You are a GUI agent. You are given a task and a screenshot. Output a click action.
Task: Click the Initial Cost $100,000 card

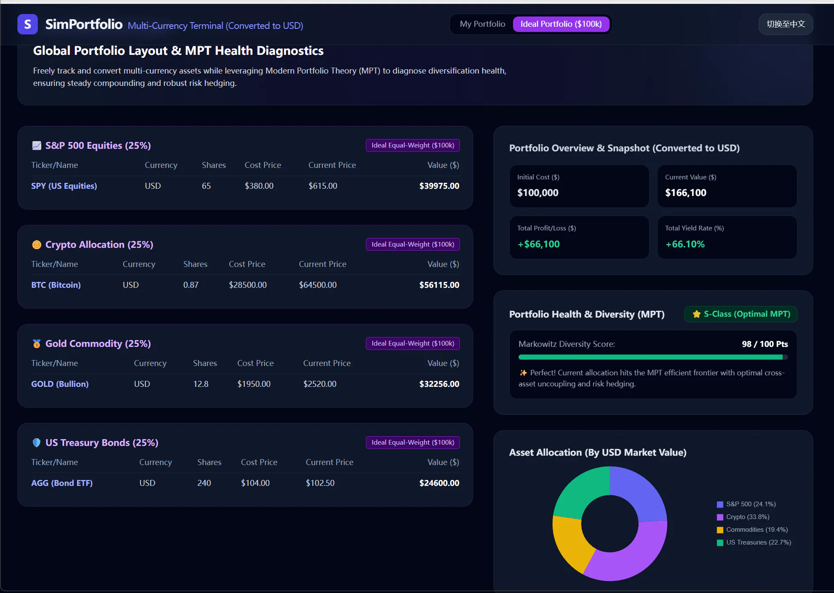(x=579, y=186)
